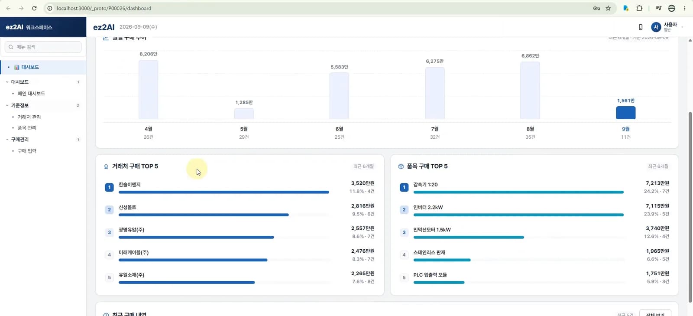The height and width of the screenshot is (316, 693).
Task: Click the 한솔이엔지 progress bar
Action: (x=224, y=192)
